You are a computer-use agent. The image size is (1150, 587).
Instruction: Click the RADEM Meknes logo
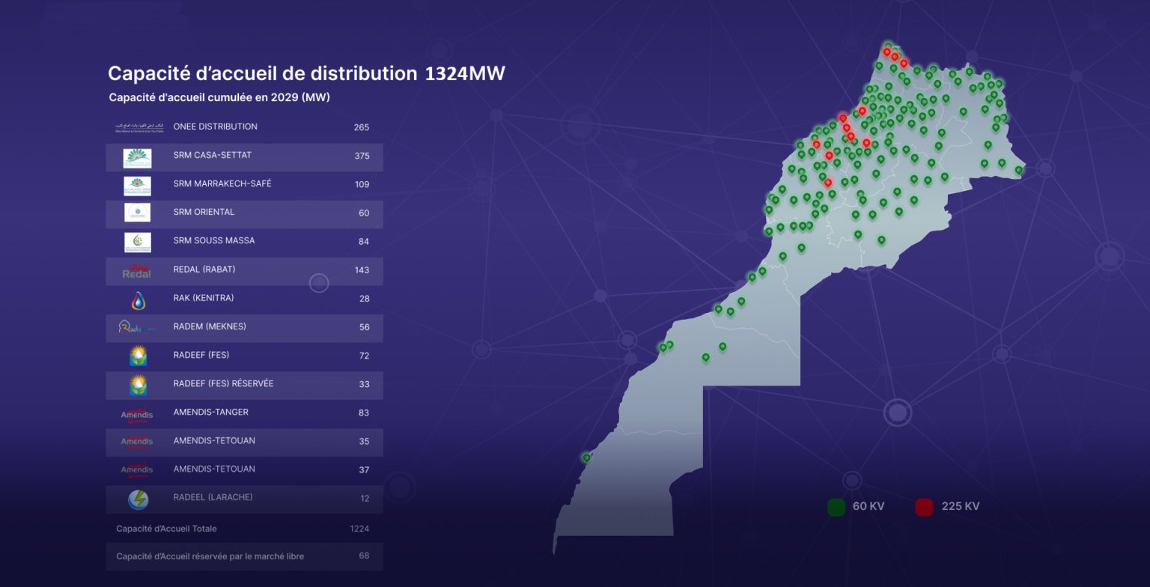click(x=137, y=327)
